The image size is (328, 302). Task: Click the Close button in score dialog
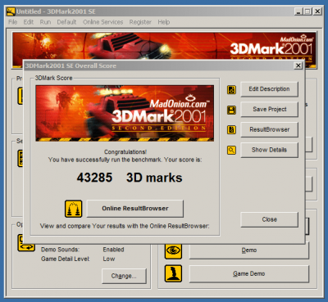(269, 219)
